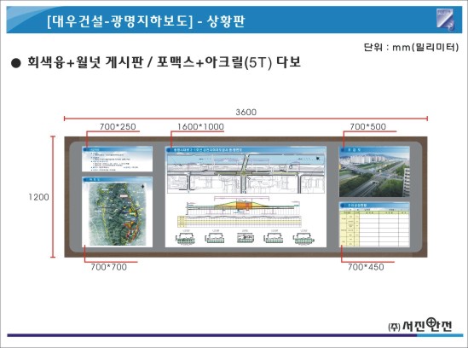Screen dimensions: 468x348
Task: Select the mountain map panel thumbnail
Action: pyautogui.click(x=117, y=212)
